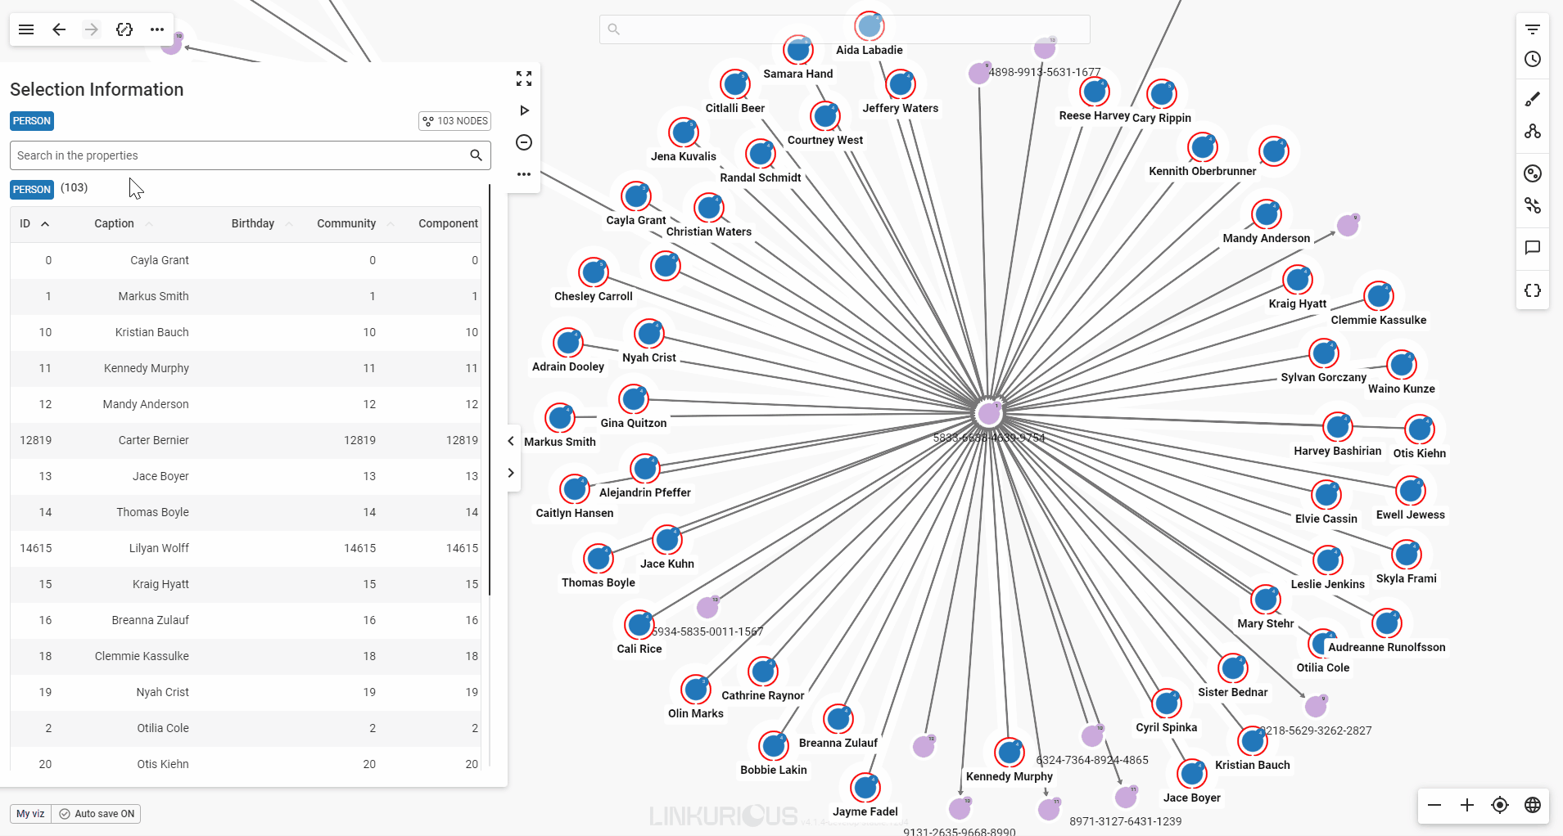Open the timeline clock icon

1532,59
